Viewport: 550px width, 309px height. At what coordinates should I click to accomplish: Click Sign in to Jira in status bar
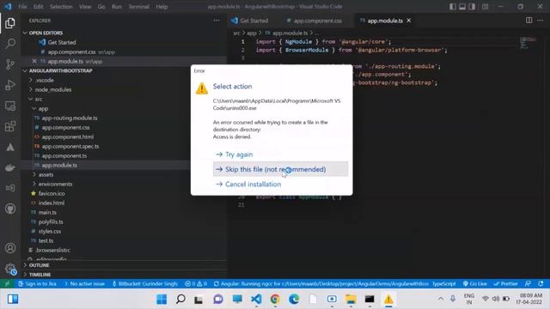click(x=37, y=284)
